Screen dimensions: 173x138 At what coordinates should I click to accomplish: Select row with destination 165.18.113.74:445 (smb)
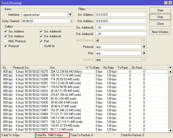tap(84, 75)
